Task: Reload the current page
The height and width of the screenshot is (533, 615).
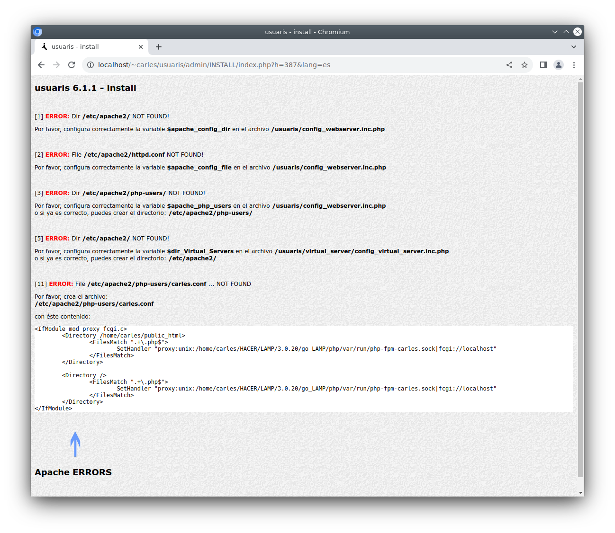Action: pyautogui.click(x=72, y=65)
